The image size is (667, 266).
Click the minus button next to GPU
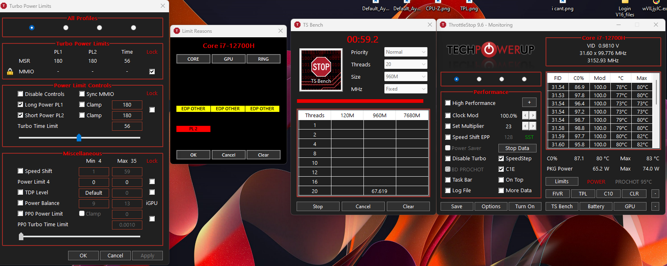[x=656, y=207]
